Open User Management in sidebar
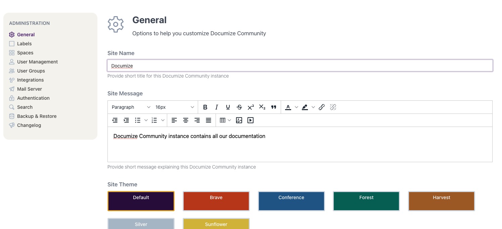Image resolution: width=502 pixels, height=229 pixels. (x=37, y=62)
